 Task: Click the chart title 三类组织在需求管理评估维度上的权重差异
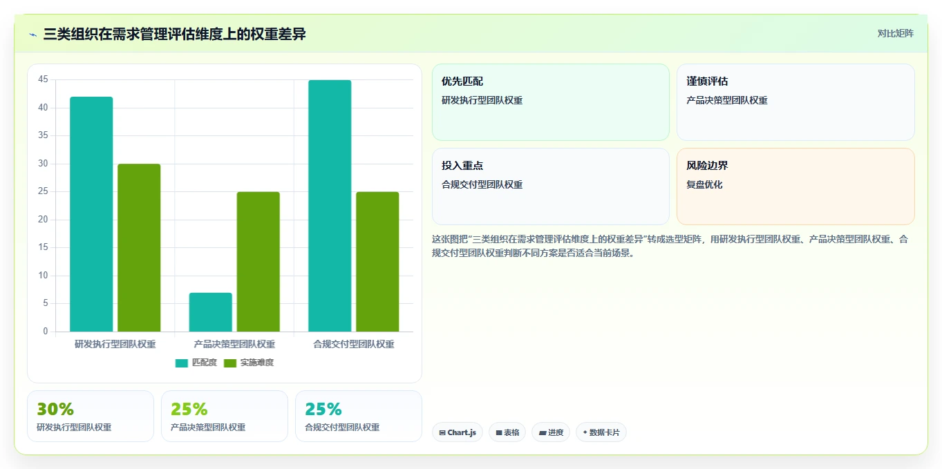(174, 34)
